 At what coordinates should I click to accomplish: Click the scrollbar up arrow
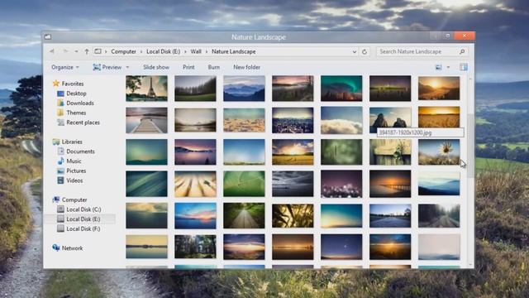(x=470, y=79)
